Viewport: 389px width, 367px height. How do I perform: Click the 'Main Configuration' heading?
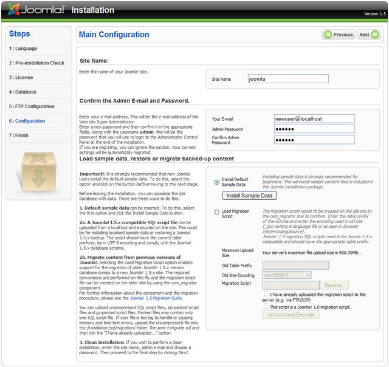(114, 35)
